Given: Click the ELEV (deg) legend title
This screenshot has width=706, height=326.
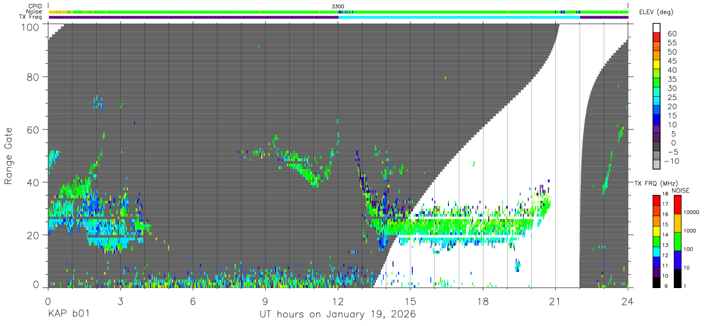Looking at the screenshot, I should pyautogui.click(x=655, y=12).
